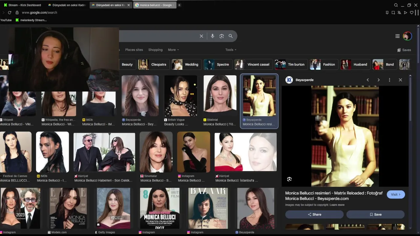The image size is (420, 236).
Task: Filter results with the Fashion chip
Action: pyautogui.click(x=324, y=65)
